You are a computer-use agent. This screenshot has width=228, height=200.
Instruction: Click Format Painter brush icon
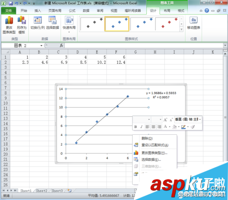click(x=193, y=126)
